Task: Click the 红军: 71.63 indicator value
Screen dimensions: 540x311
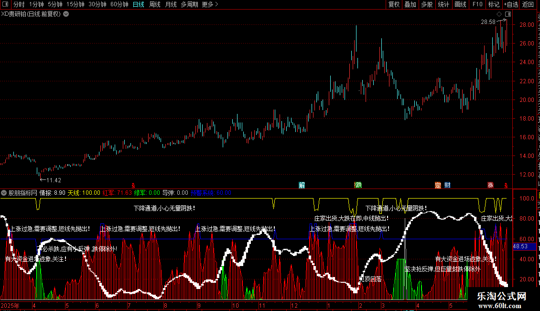Action: pyautogui.click(x=117, y=193)
